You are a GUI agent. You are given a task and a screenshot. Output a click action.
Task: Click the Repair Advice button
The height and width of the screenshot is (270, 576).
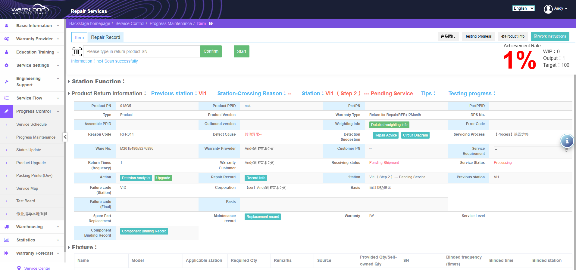coord(386,135)
